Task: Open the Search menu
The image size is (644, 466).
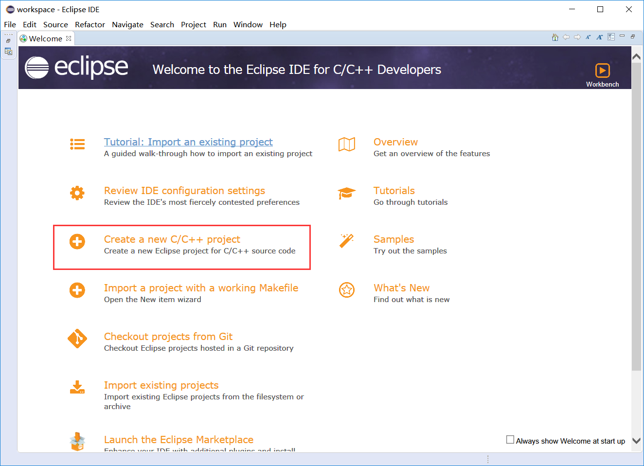Action: click(x=162, y=24)
